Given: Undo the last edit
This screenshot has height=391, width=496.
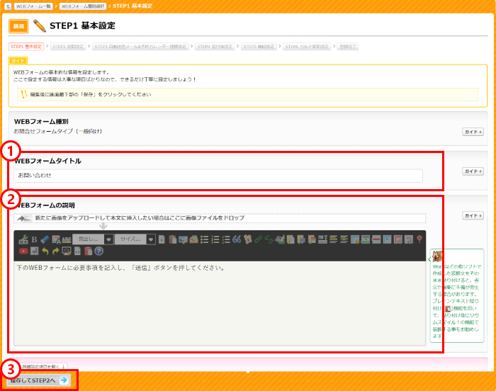Looking at the screenshot, I should (x=45, y=251).
